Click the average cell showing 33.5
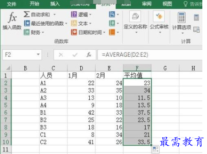The width and height of the screenshot is (207, 154). point(137,142)
